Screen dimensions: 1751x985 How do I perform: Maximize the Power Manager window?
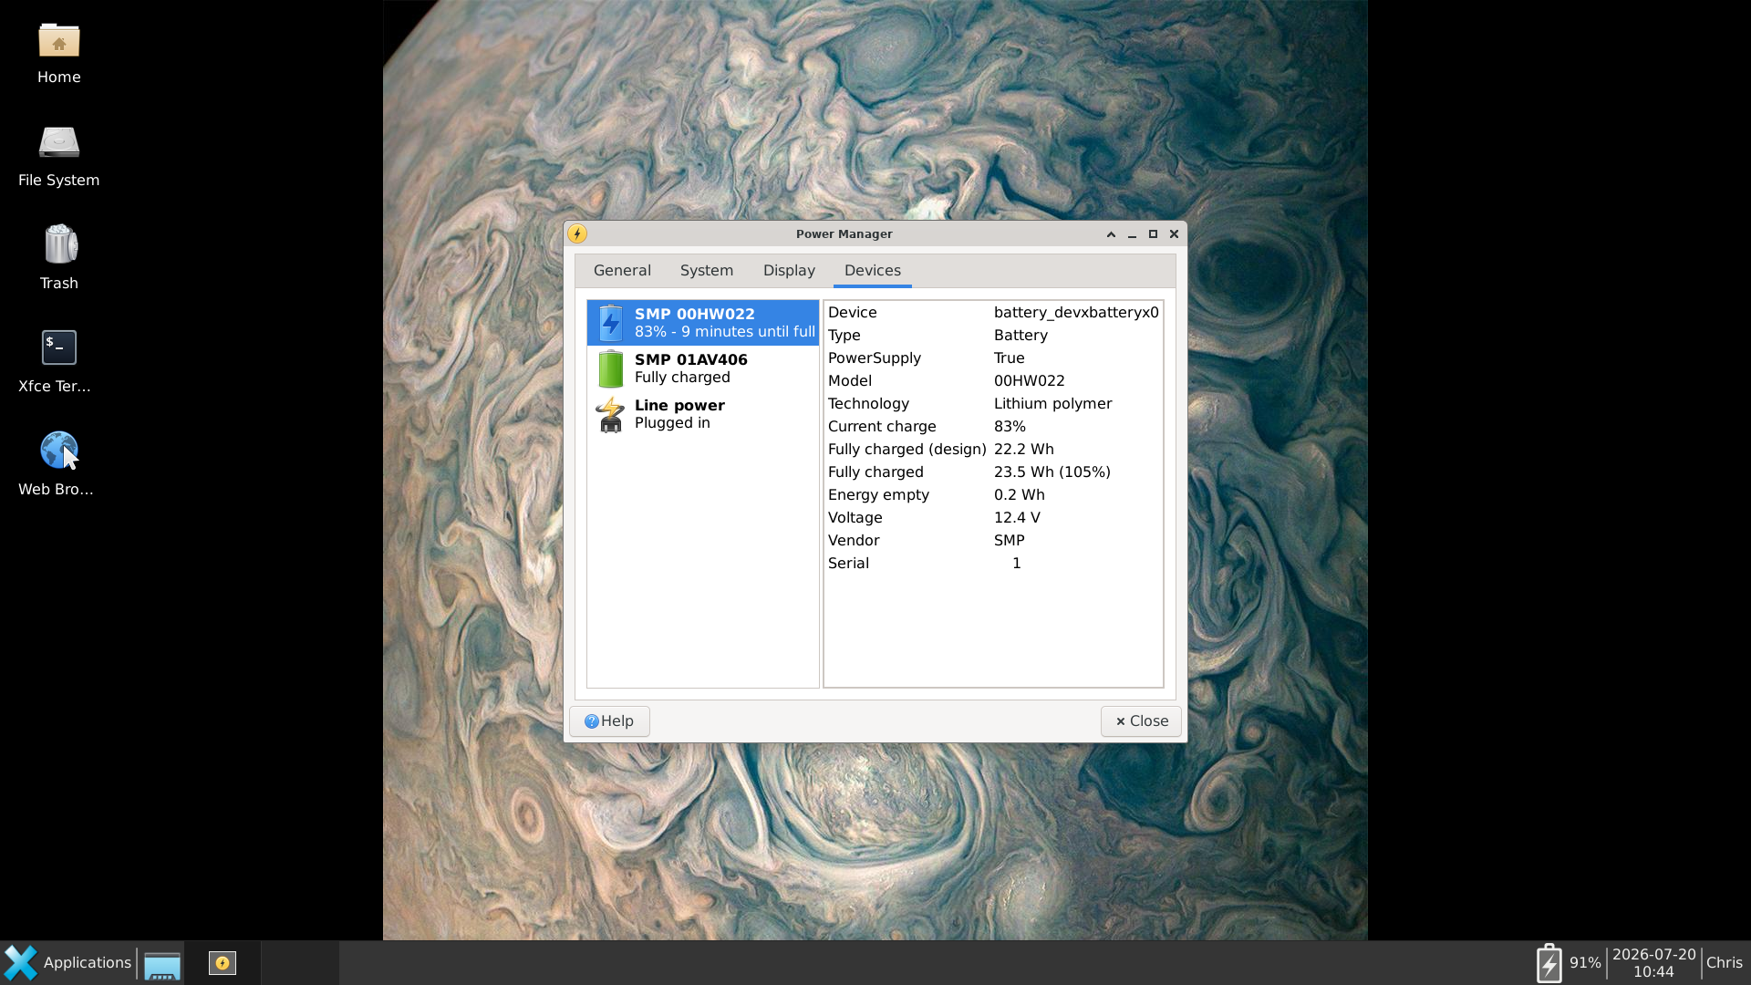pos(1153,234)
